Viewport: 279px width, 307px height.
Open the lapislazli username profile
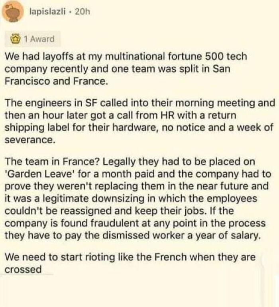pos(47,12)
